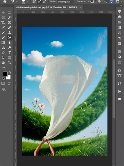
Task: Open the Actions panel play icon
Action: coord(120,91)
